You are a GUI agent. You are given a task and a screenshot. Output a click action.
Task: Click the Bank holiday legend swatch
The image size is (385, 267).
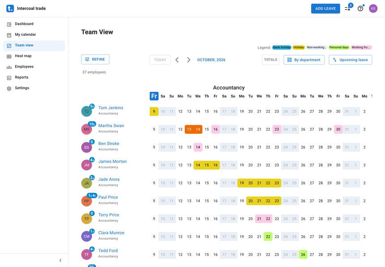coord(282,47)
